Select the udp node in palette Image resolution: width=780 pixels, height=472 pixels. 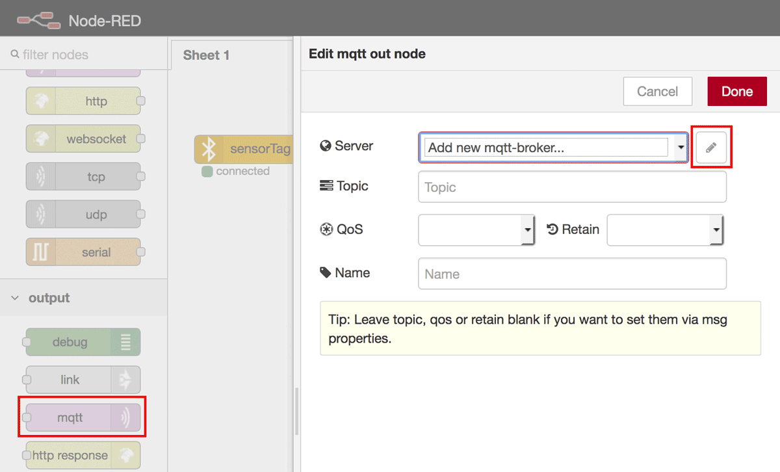(x=83, y=214)
